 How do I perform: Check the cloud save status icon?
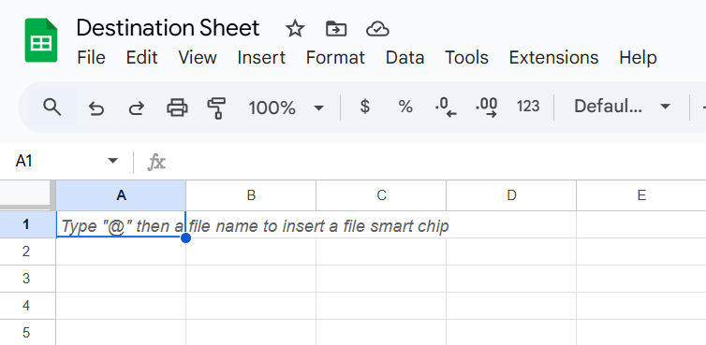click(377, 29)
